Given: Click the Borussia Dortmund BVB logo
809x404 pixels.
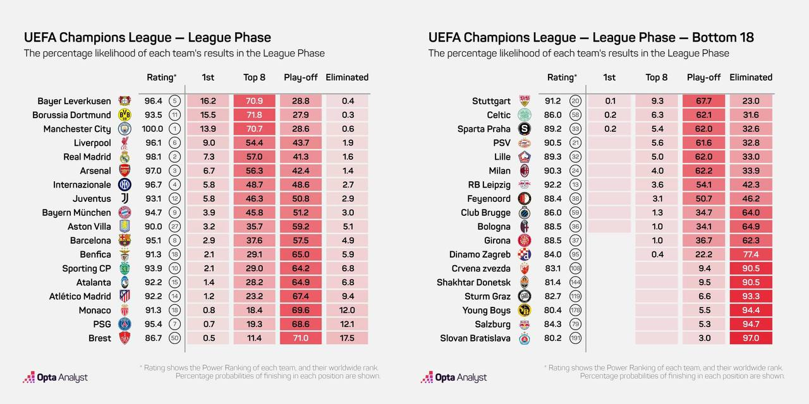Looking at the screenshot, I should coord(125,115).
